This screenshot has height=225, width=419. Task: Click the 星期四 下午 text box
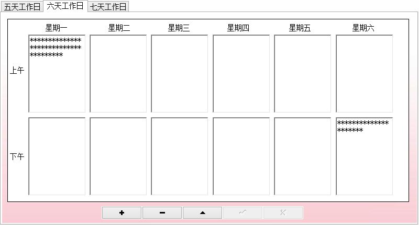click(241, 156)
